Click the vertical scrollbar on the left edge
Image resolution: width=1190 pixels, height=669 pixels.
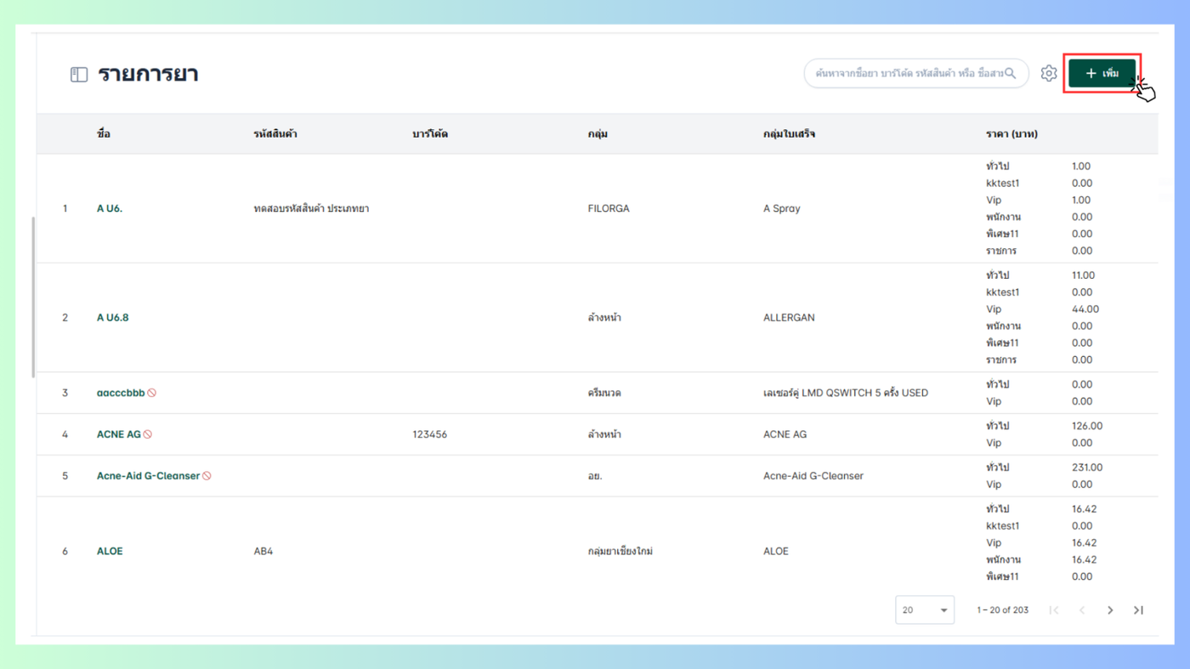coord(34,298)
